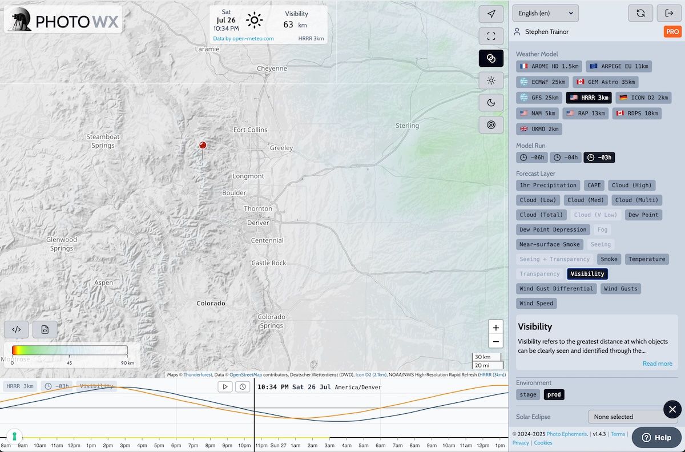
Task: Select Cloud (Low) forecast layer
Action: (x=538, y=200)
